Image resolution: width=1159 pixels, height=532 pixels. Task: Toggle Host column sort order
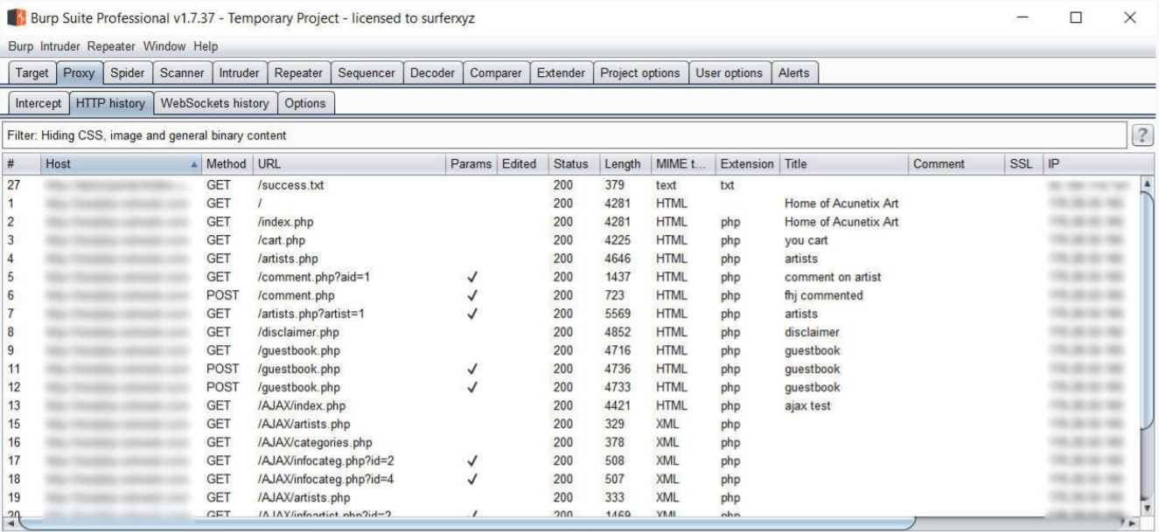tap(105, 163)
